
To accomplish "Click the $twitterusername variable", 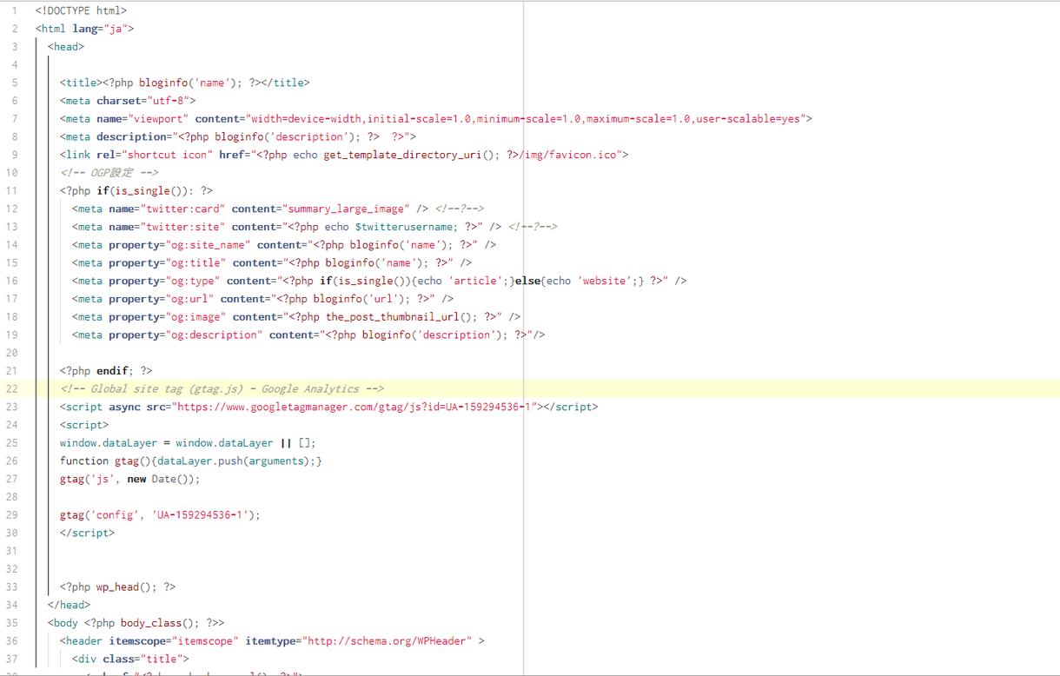I will (404, 227).
